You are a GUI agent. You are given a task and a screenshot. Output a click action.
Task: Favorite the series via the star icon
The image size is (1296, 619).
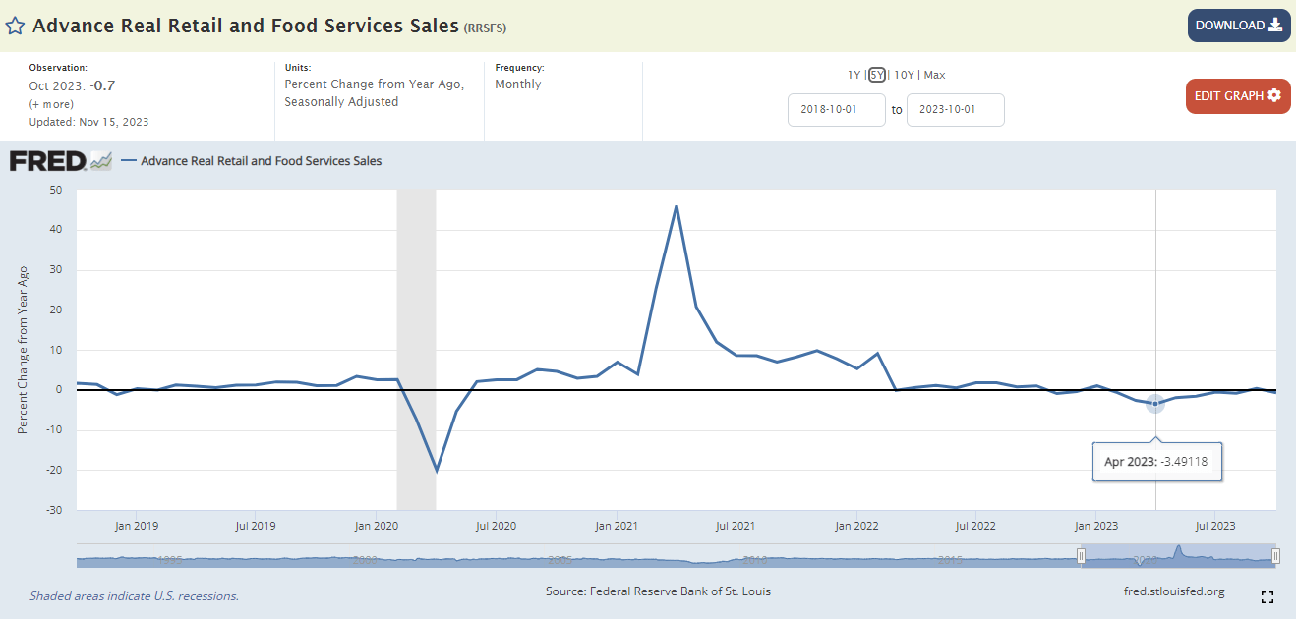pyautogui.click(x=15, y=26)
